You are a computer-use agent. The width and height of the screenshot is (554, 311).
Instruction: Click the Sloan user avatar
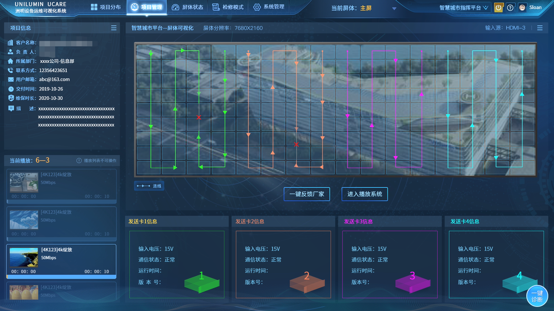pos(523,7)
